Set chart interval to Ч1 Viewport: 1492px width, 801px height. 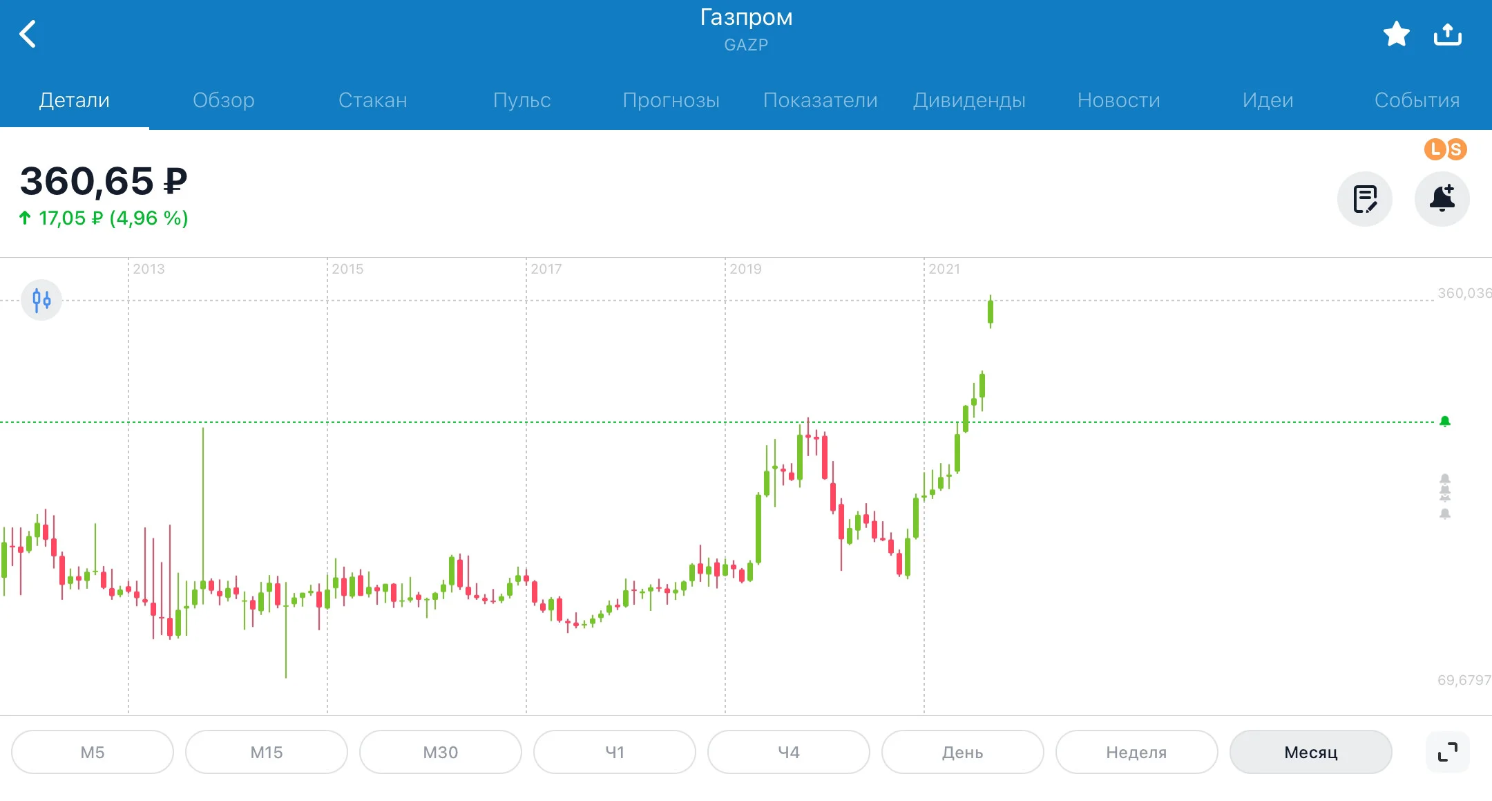pos(615,752)
